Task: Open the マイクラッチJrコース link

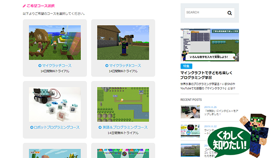Action: (x=125, y=65)
